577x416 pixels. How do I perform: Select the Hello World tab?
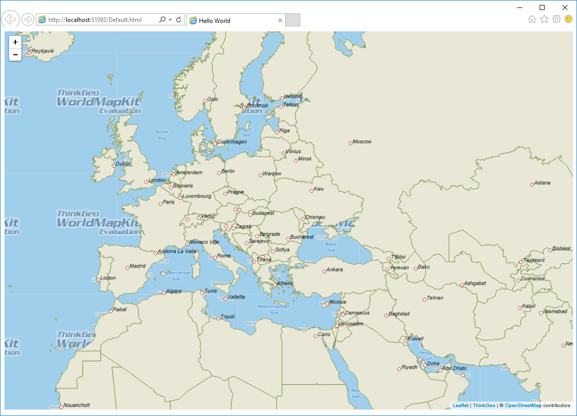click(232, 21)
